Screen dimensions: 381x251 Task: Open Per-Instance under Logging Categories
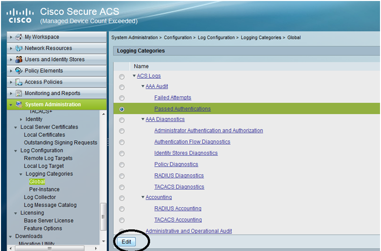pyautogui.click(x=44, y=189)
